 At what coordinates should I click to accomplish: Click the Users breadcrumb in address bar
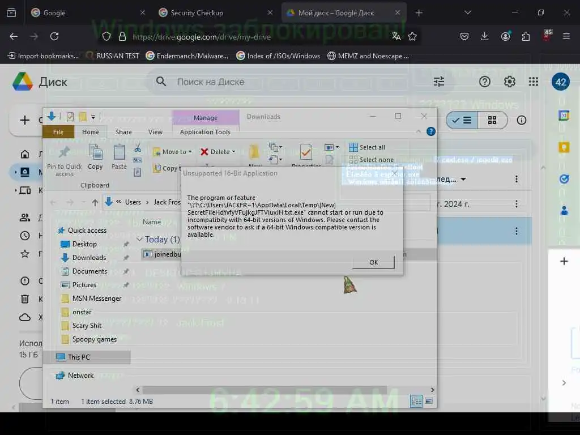[133, 202]
